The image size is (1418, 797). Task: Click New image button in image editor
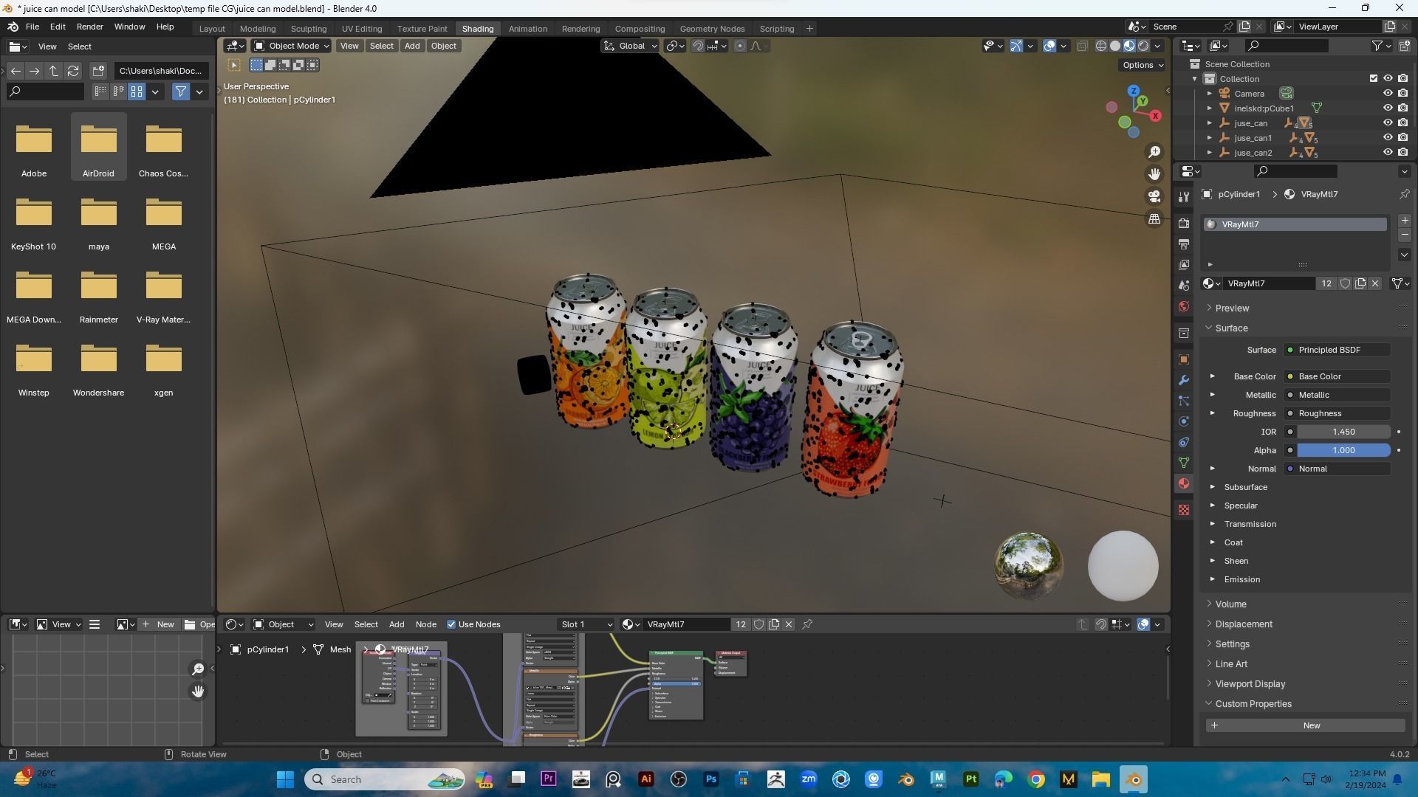tap(159, 624)
